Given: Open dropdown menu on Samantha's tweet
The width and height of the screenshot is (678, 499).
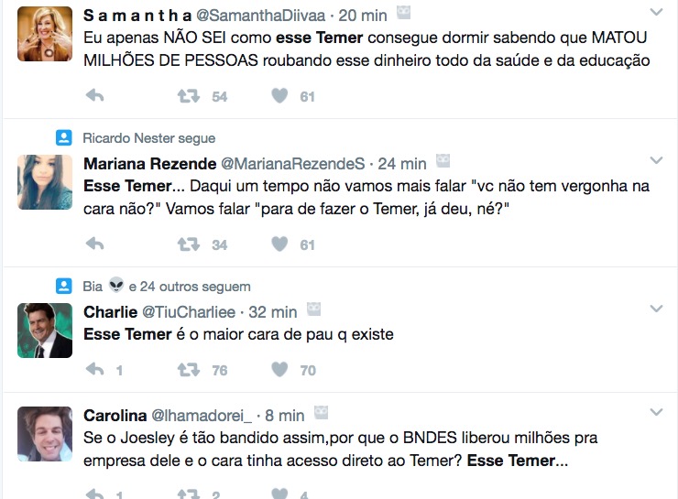Looking at the screenshot, I should (656, 13).
